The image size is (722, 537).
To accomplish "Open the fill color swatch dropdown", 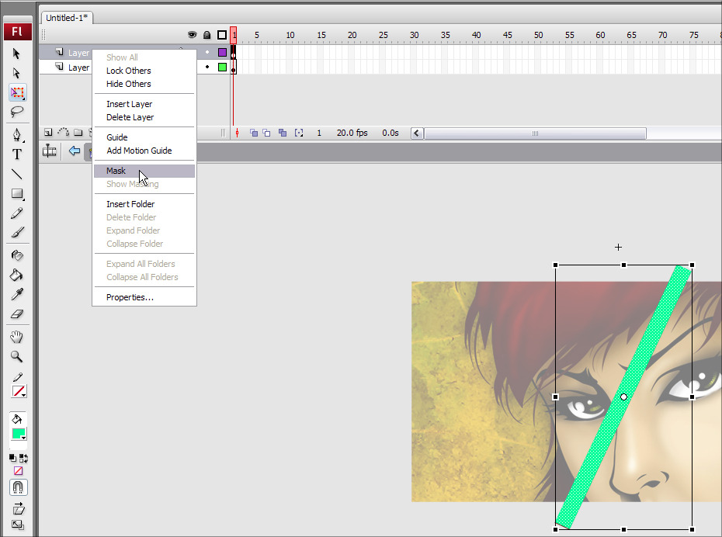I will pyautogui.click(x=18, y=434).
